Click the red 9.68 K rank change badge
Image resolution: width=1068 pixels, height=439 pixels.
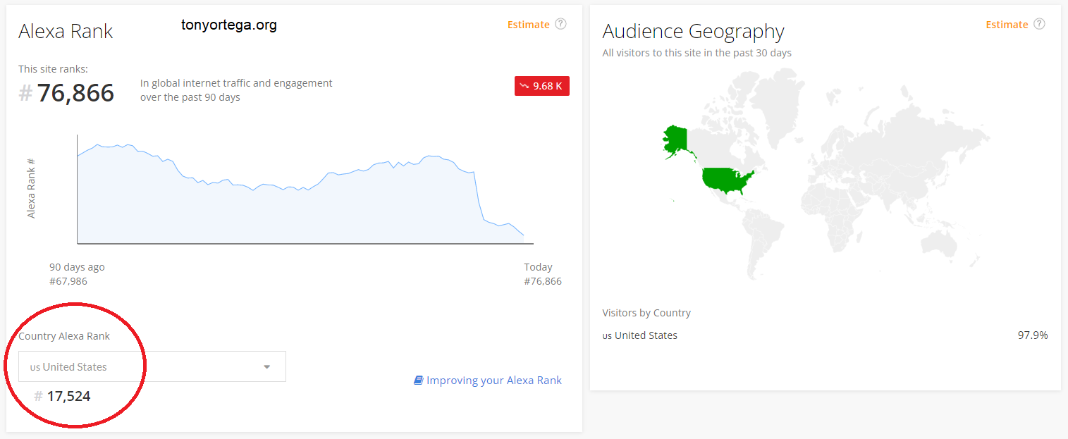coord(542,86)
